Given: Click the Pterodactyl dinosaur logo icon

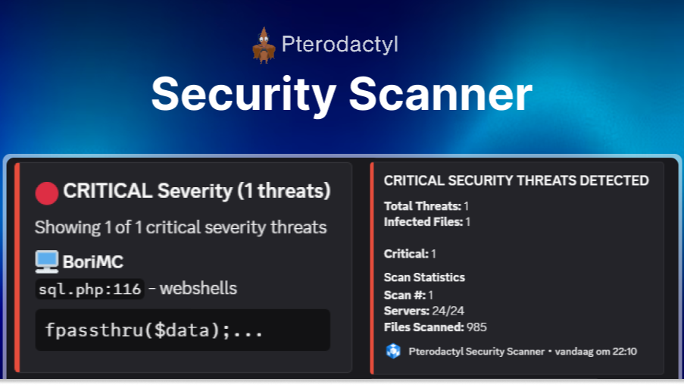Looking at the screenshot, I should click(x=263, y=45).
